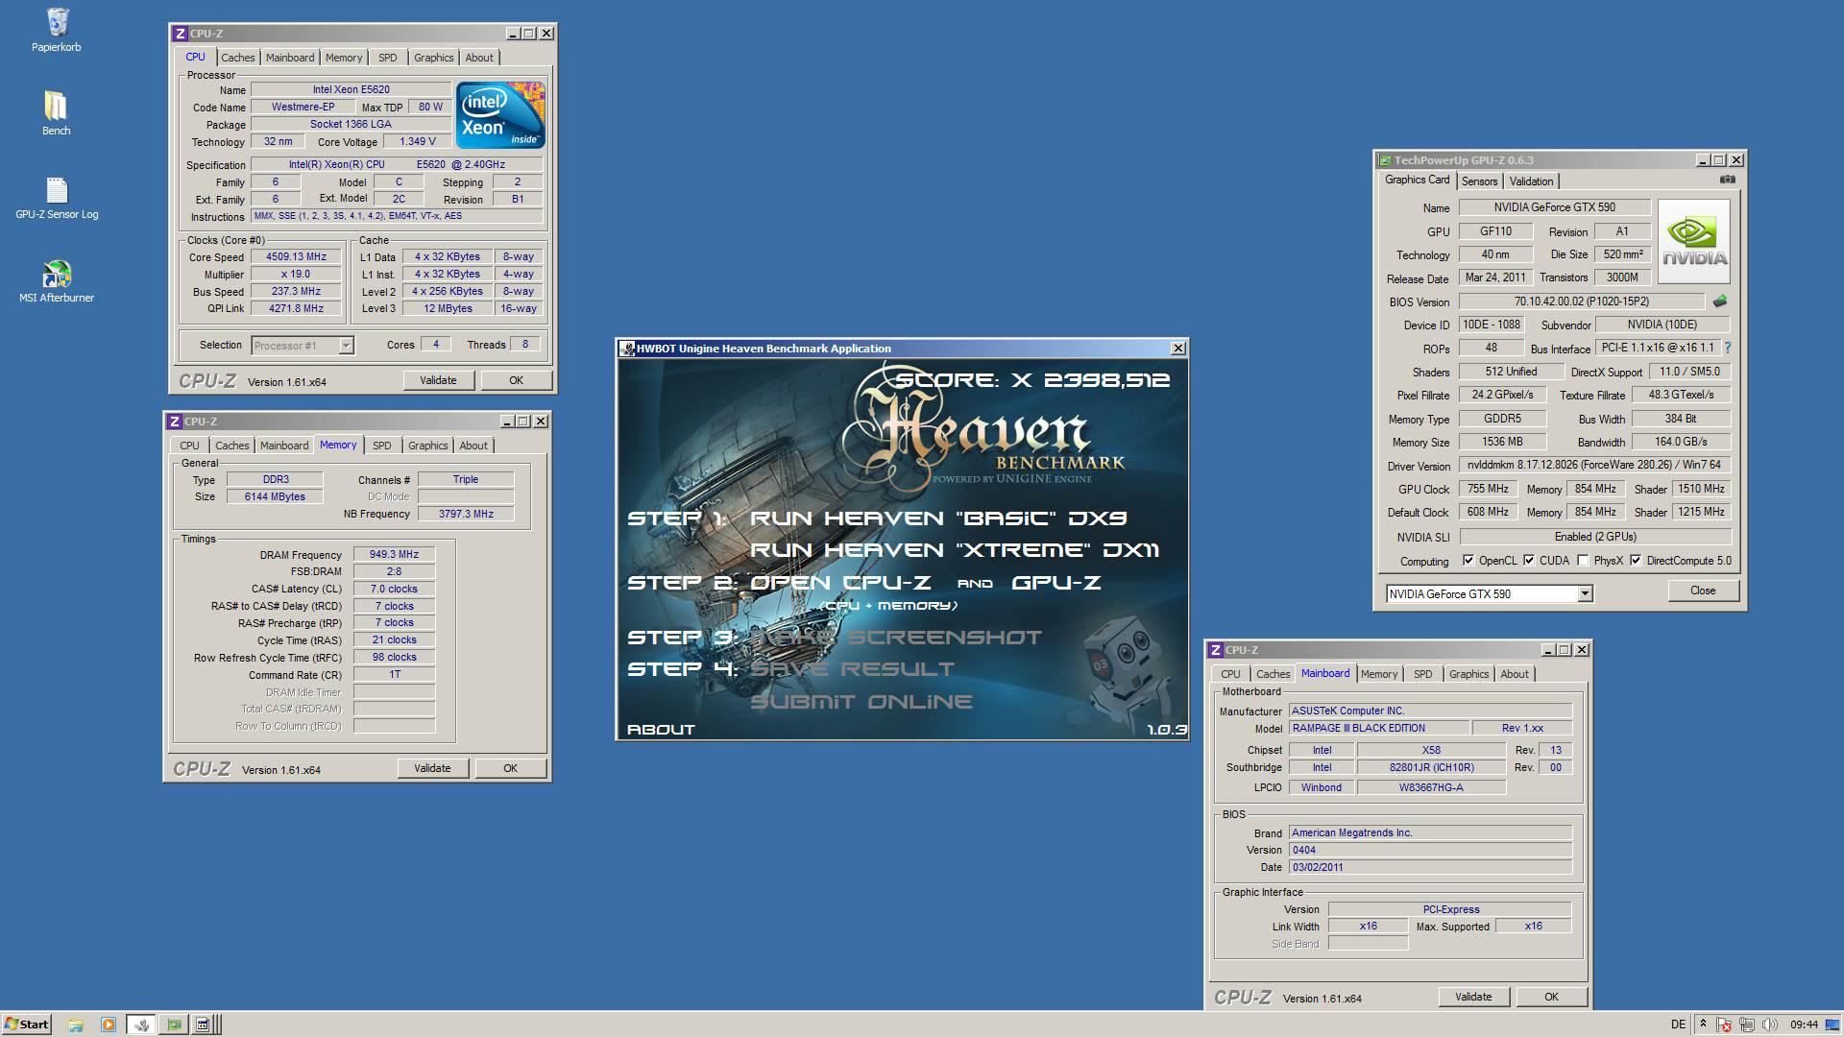This screenshot has width=1844, height=1037.
Task: Switch to Validation tab in GPU-Z
Action: [1531, 181]
